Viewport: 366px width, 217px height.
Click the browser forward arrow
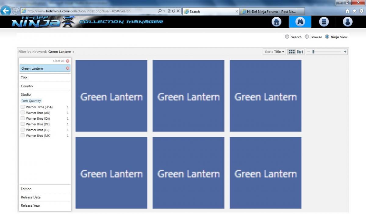point(16,11)
